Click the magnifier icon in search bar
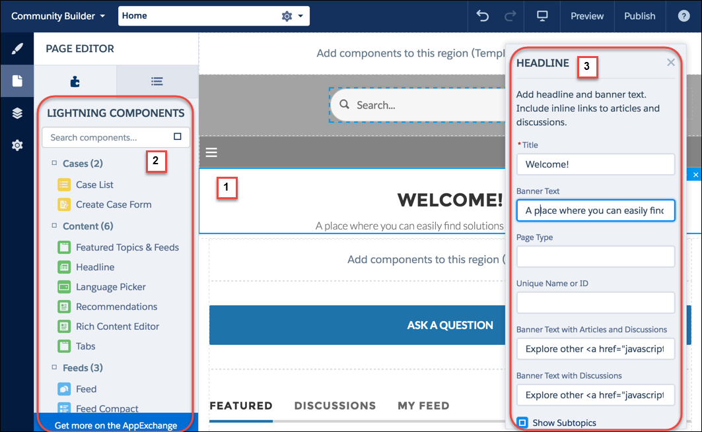The image size is (702, 432). point(344,104)
